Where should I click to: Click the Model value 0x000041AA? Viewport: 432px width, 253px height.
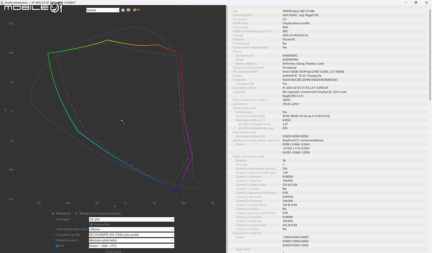(x=290, y=60)
